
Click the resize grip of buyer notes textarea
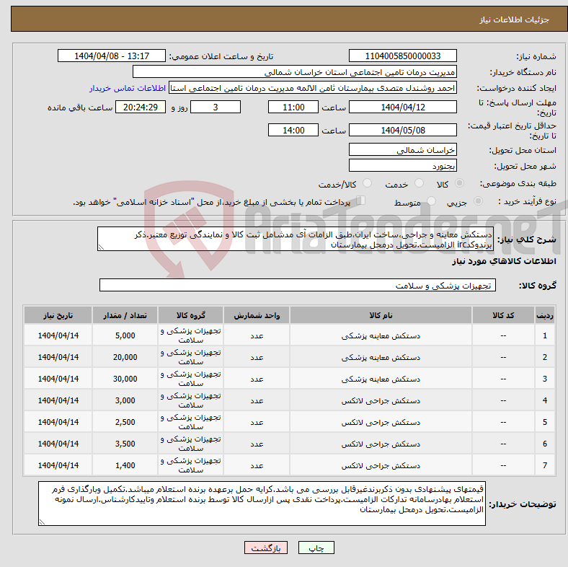[x=42, y=522]
